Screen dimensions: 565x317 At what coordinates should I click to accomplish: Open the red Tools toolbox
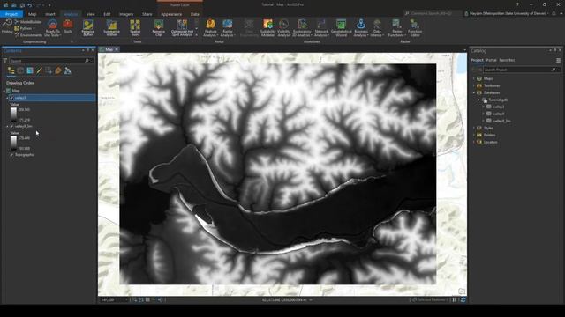pos(68,27)
